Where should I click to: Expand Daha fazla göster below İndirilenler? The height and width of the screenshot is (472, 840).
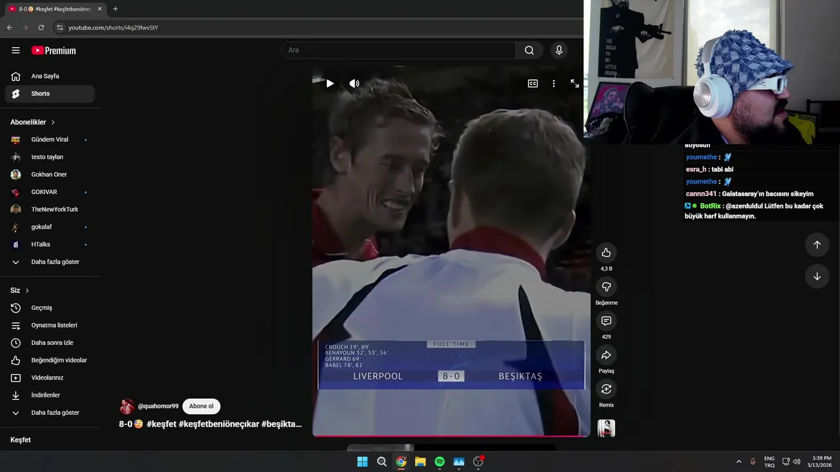[x=50, y=412]
